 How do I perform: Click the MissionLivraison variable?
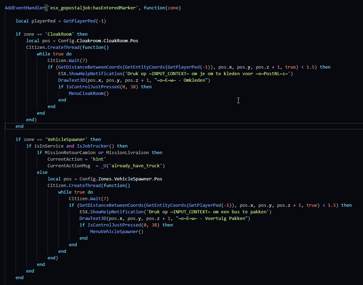[128, 153]
